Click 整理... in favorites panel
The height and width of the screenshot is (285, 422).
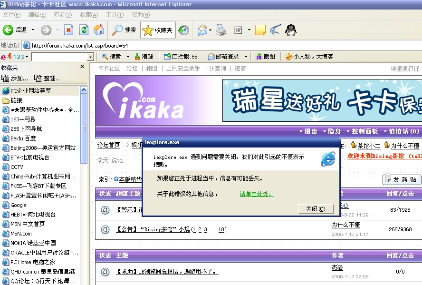[x=48, y=79]
